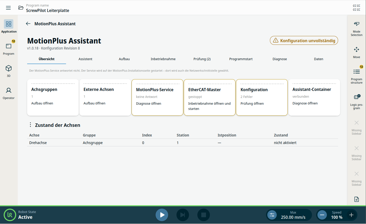Select the Programmstart tab

click(x=241, y=59)
